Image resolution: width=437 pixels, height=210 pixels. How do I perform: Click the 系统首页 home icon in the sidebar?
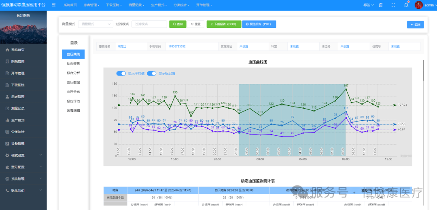[x=7, y=50]
